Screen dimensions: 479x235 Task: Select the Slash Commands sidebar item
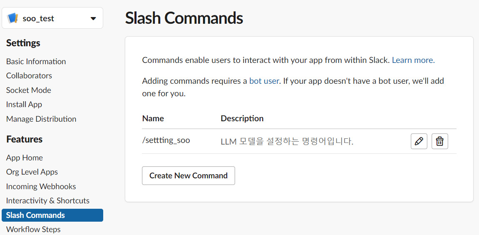(36, 215)
